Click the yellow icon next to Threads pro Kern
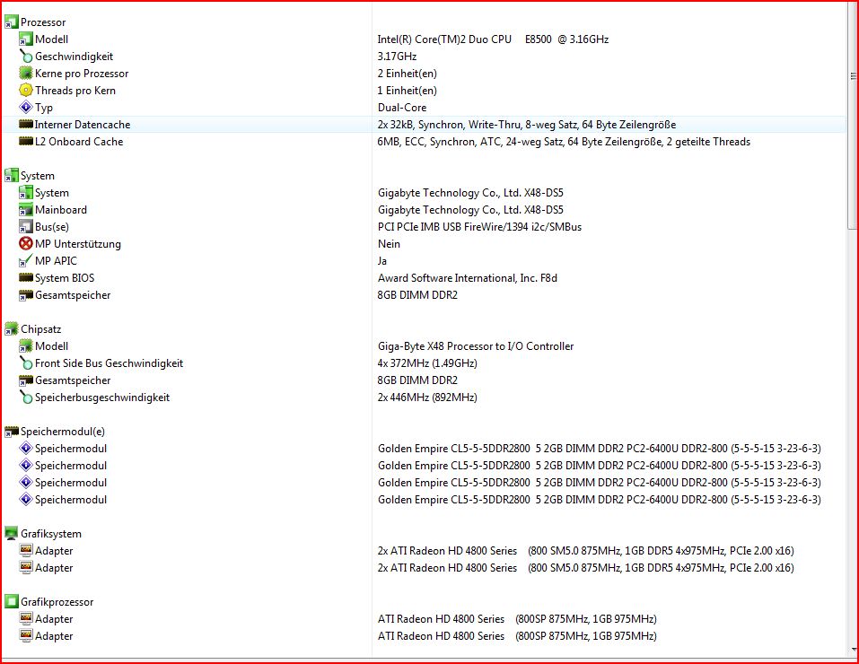This screenshot has width=859, height=664. tap(26, 91)
